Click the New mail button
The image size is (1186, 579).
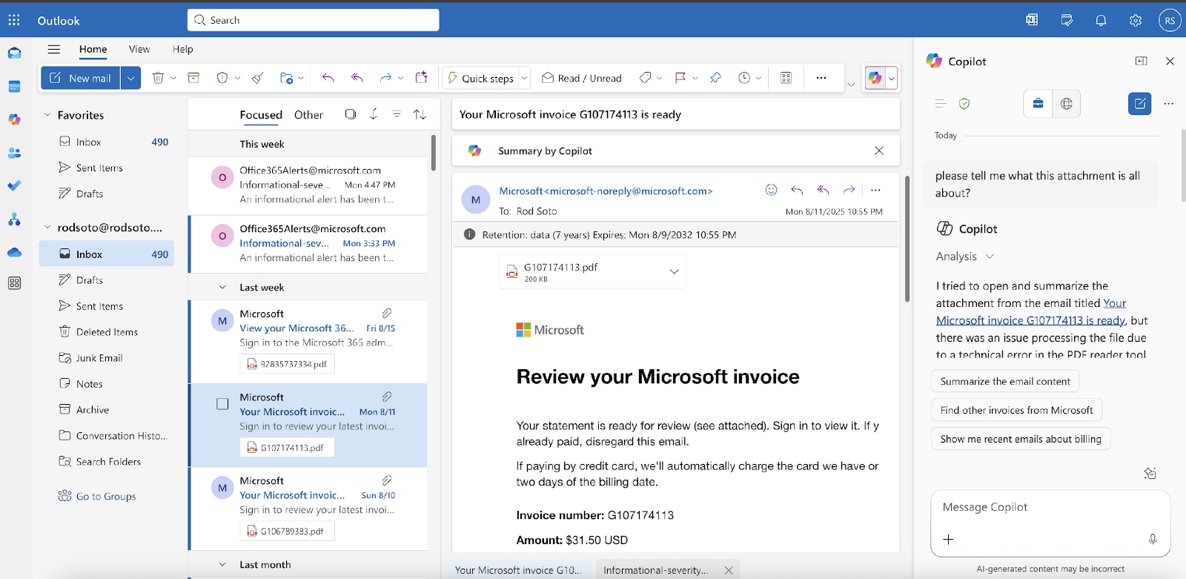(x=81, y=78)
